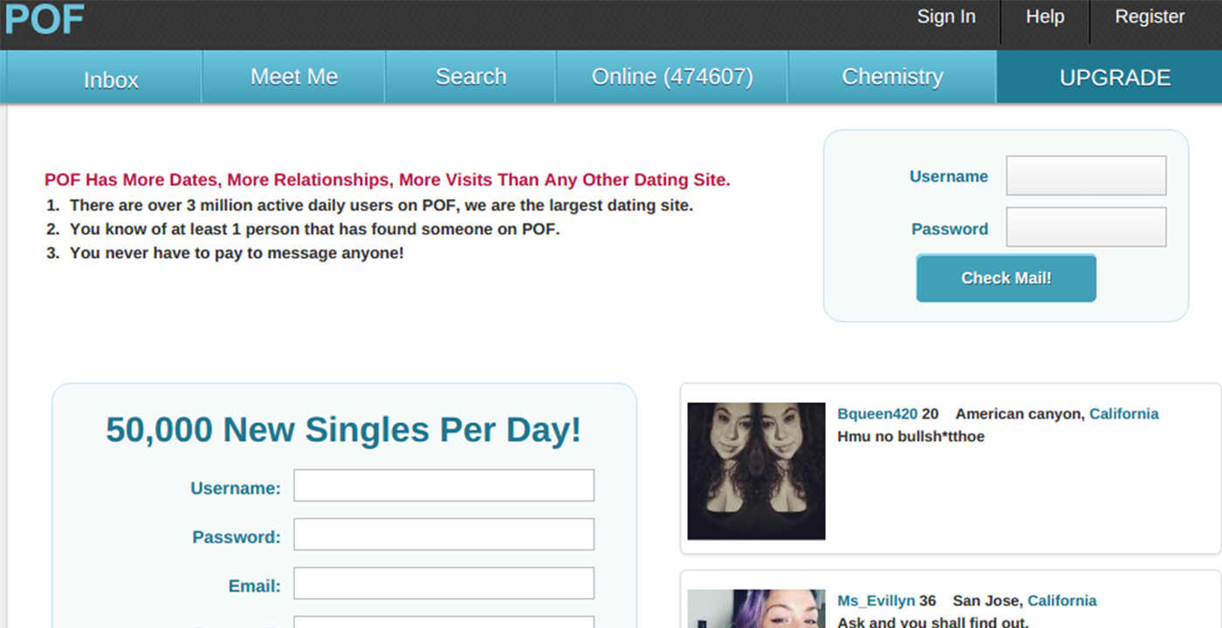Image resolution: width=1222 pixels, height=628 pixels.
Task: Open Ms_Evillyn's profile photo
Action: coord(756,609)
